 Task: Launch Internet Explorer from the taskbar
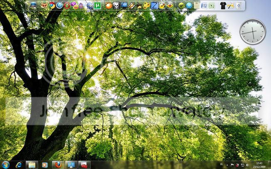tap(19, 165)
